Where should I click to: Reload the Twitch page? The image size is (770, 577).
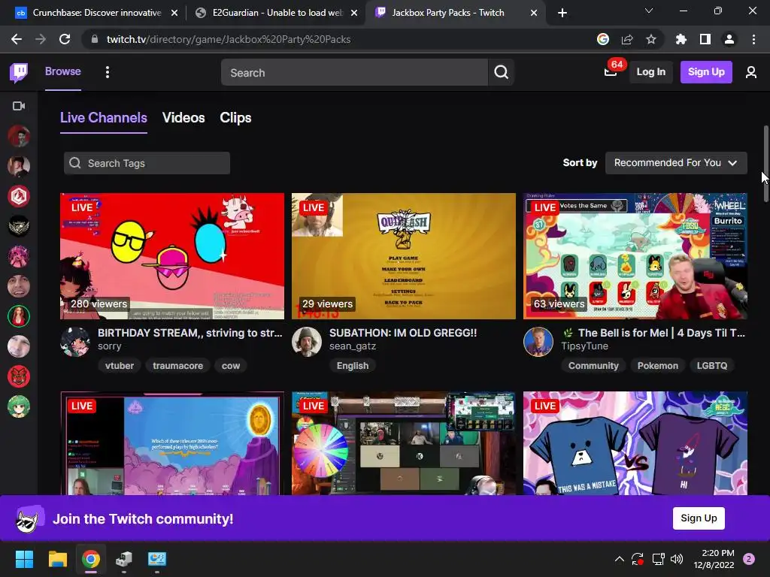coord(65,39)
